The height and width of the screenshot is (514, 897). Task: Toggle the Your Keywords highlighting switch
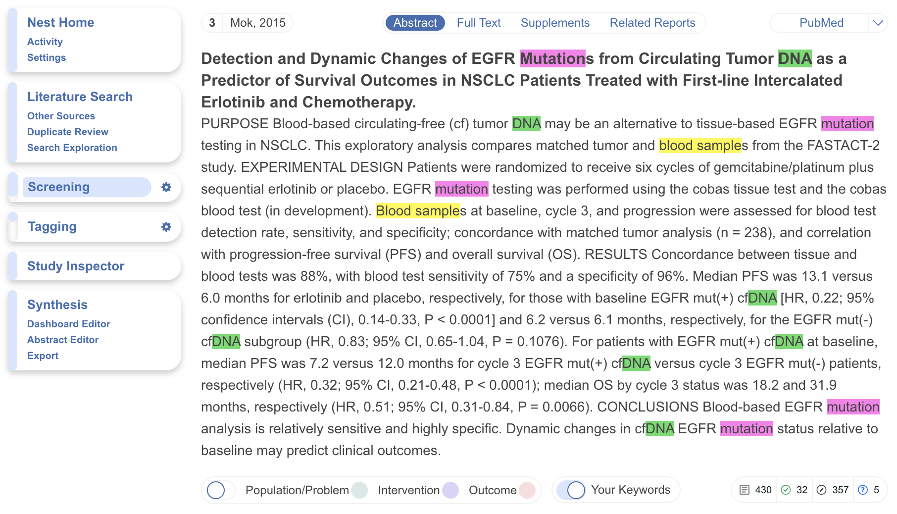pos(571,490)
